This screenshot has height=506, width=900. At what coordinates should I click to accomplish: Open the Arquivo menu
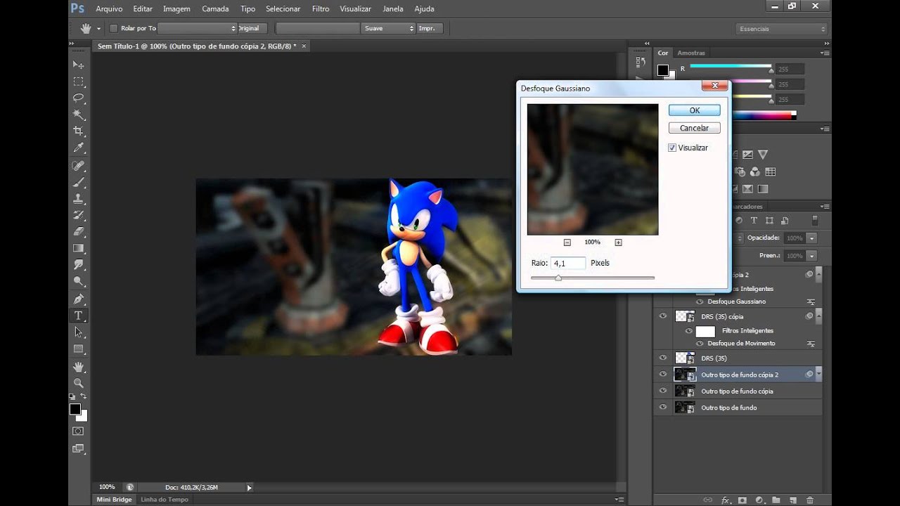coord(109,8)
